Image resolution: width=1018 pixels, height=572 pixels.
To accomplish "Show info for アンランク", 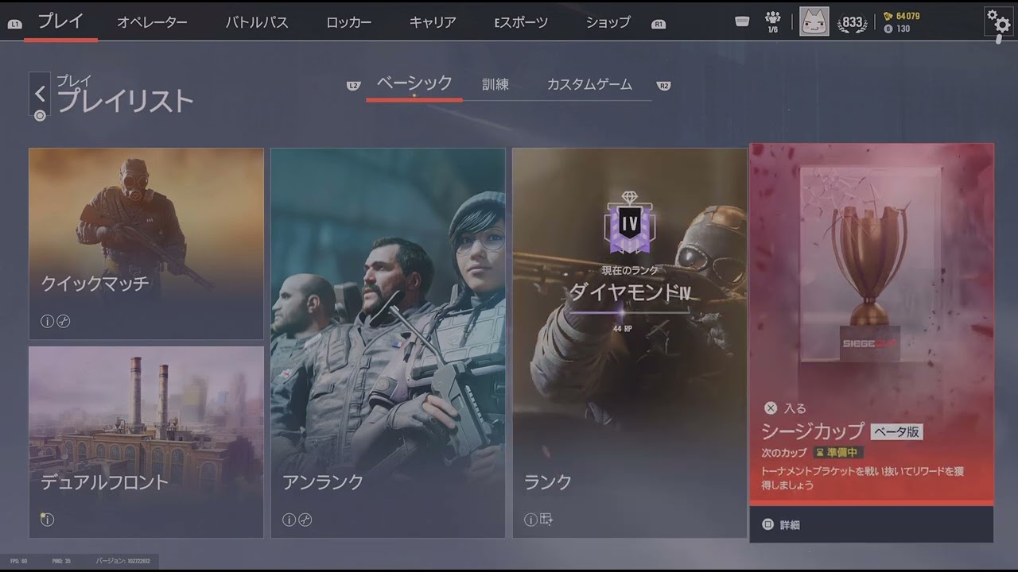I will click(x=289, y=520).
